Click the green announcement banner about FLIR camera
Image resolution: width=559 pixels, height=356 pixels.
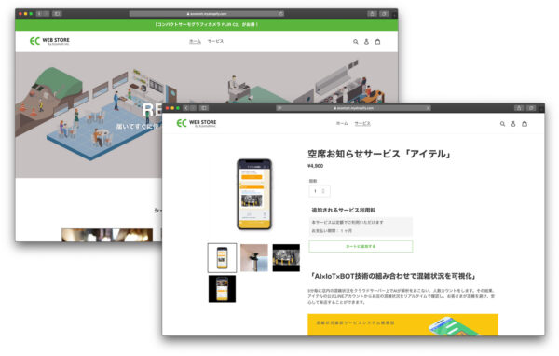click(207, 24)
